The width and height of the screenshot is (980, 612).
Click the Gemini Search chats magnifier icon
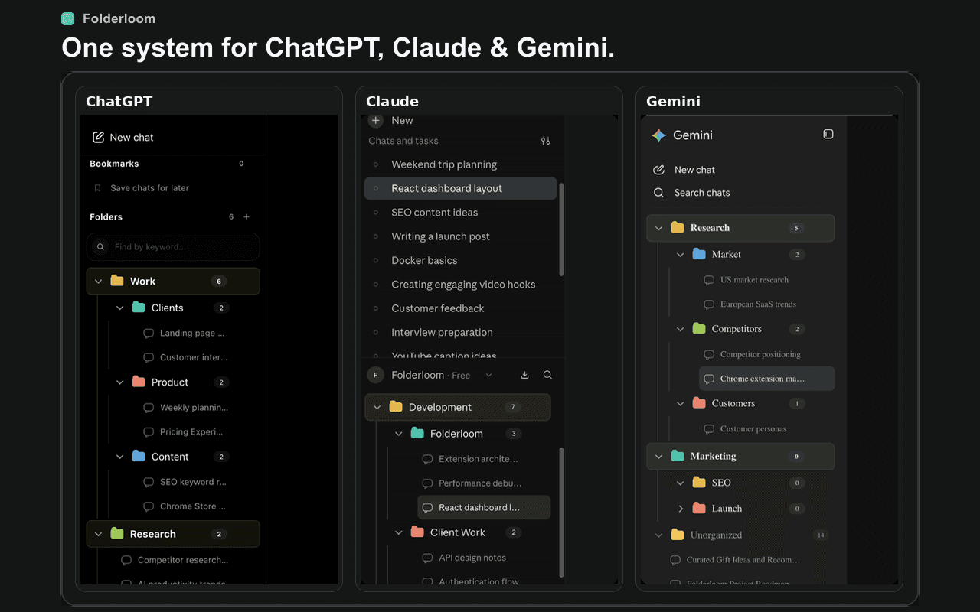point(658,193)
